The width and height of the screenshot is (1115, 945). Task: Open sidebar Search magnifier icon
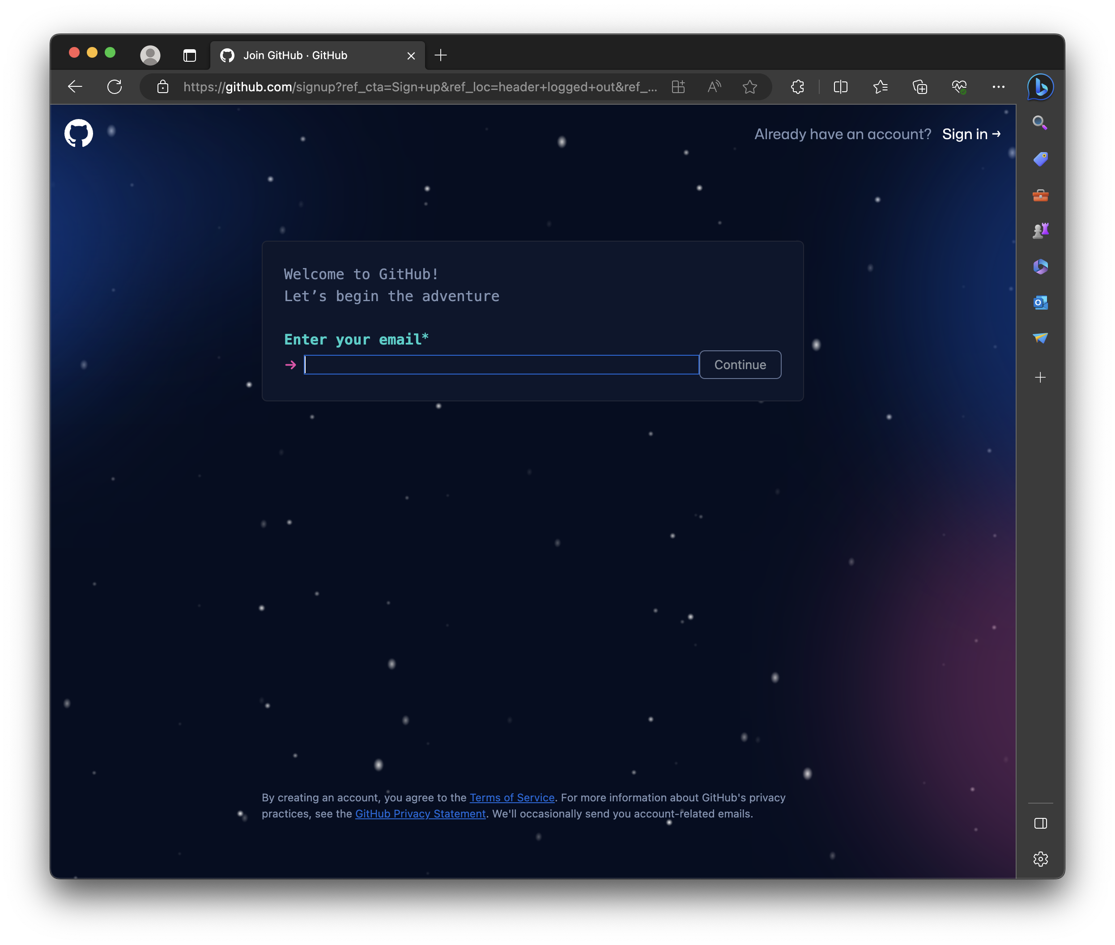1040,123
